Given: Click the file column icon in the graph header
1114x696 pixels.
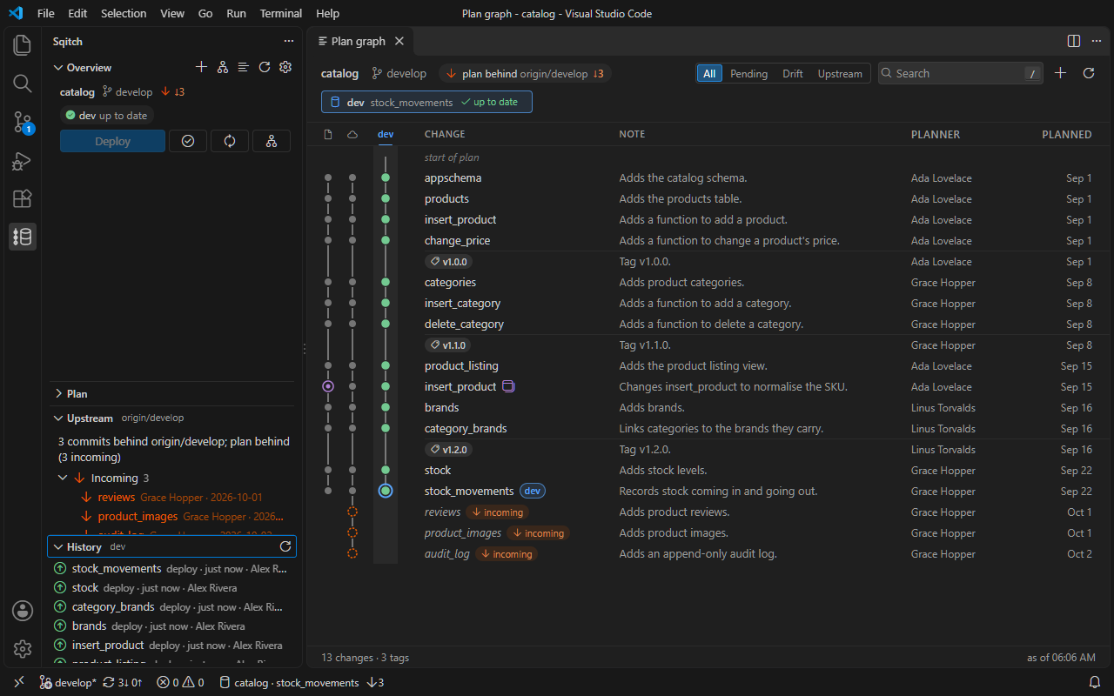Looking at the screenshot, I should pos(328,134).
